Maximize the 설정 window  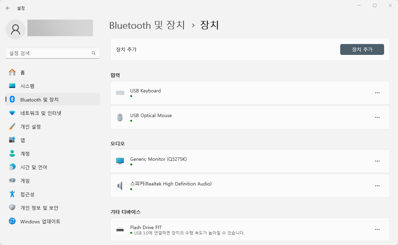point(374,5)
